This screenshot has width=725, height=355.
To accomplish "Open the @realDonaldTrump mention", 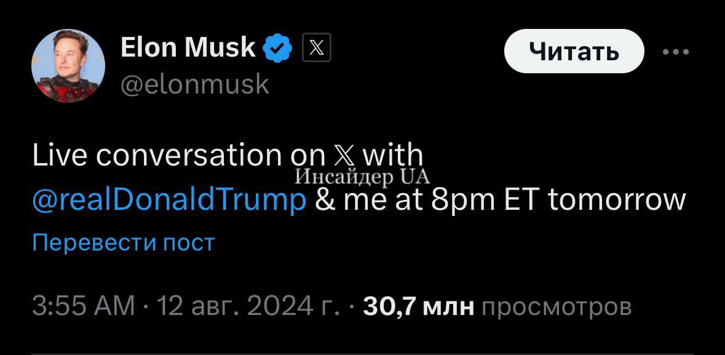I will pos(169,200).
